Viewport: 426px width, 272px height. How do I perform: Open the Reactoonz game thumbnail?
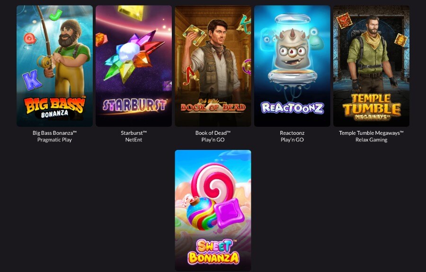pos(293,66)
